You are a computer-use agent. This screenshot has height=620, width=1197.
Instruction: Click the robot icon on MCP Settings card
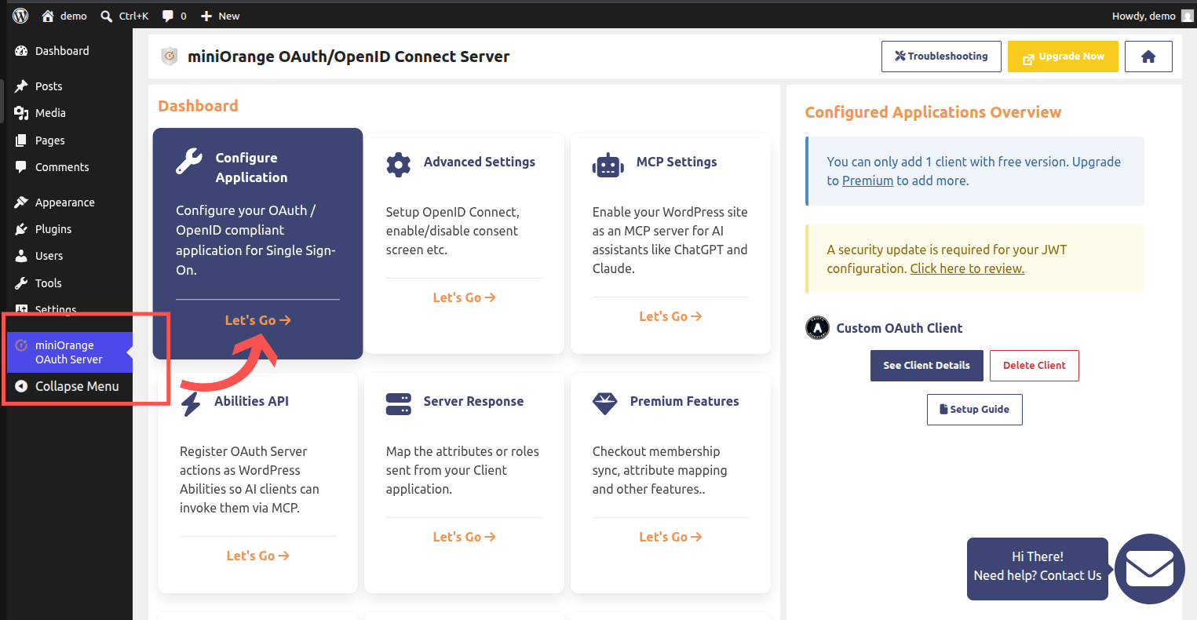(x=608, y=165)
